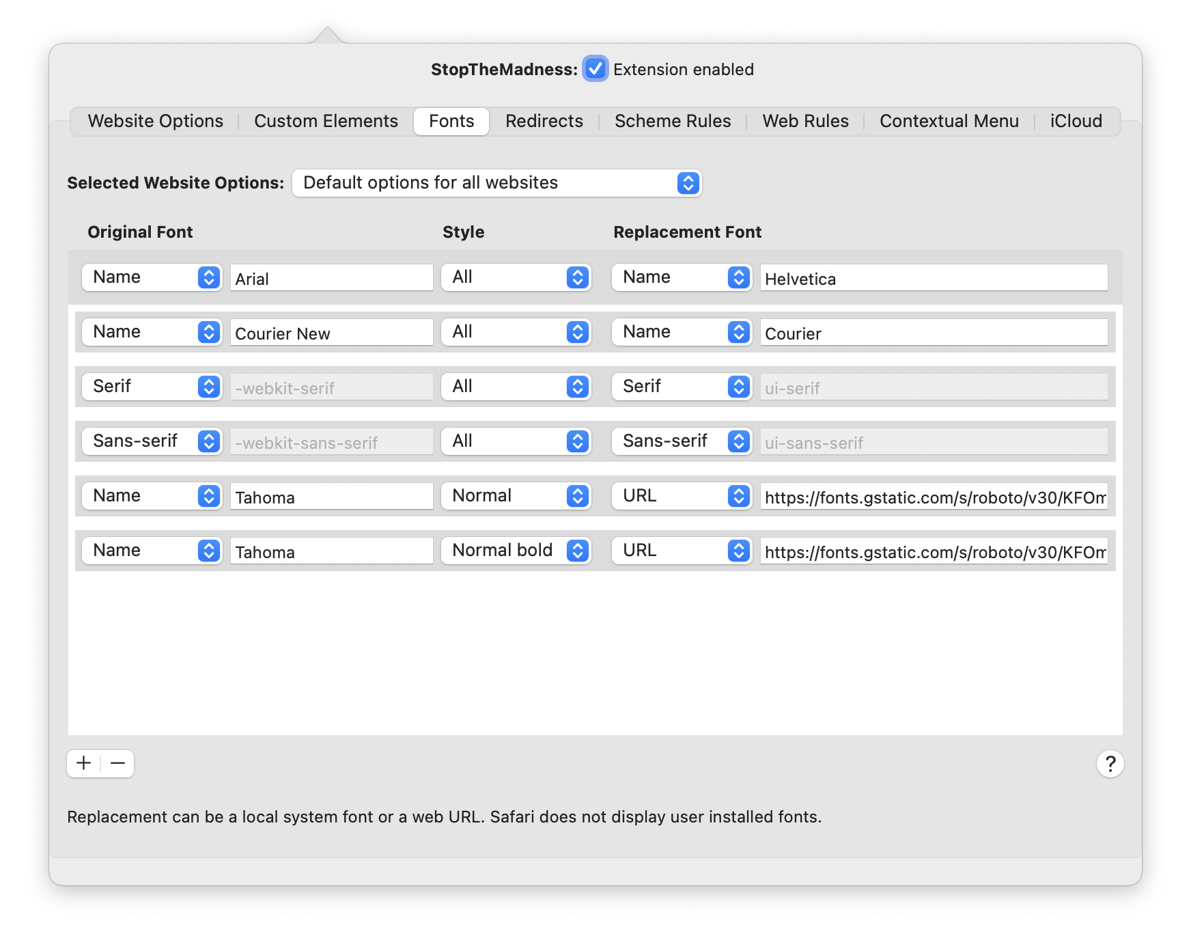Switch to the Website Options tab
The width and height of the screenshot is (1191, 940).
156,121
